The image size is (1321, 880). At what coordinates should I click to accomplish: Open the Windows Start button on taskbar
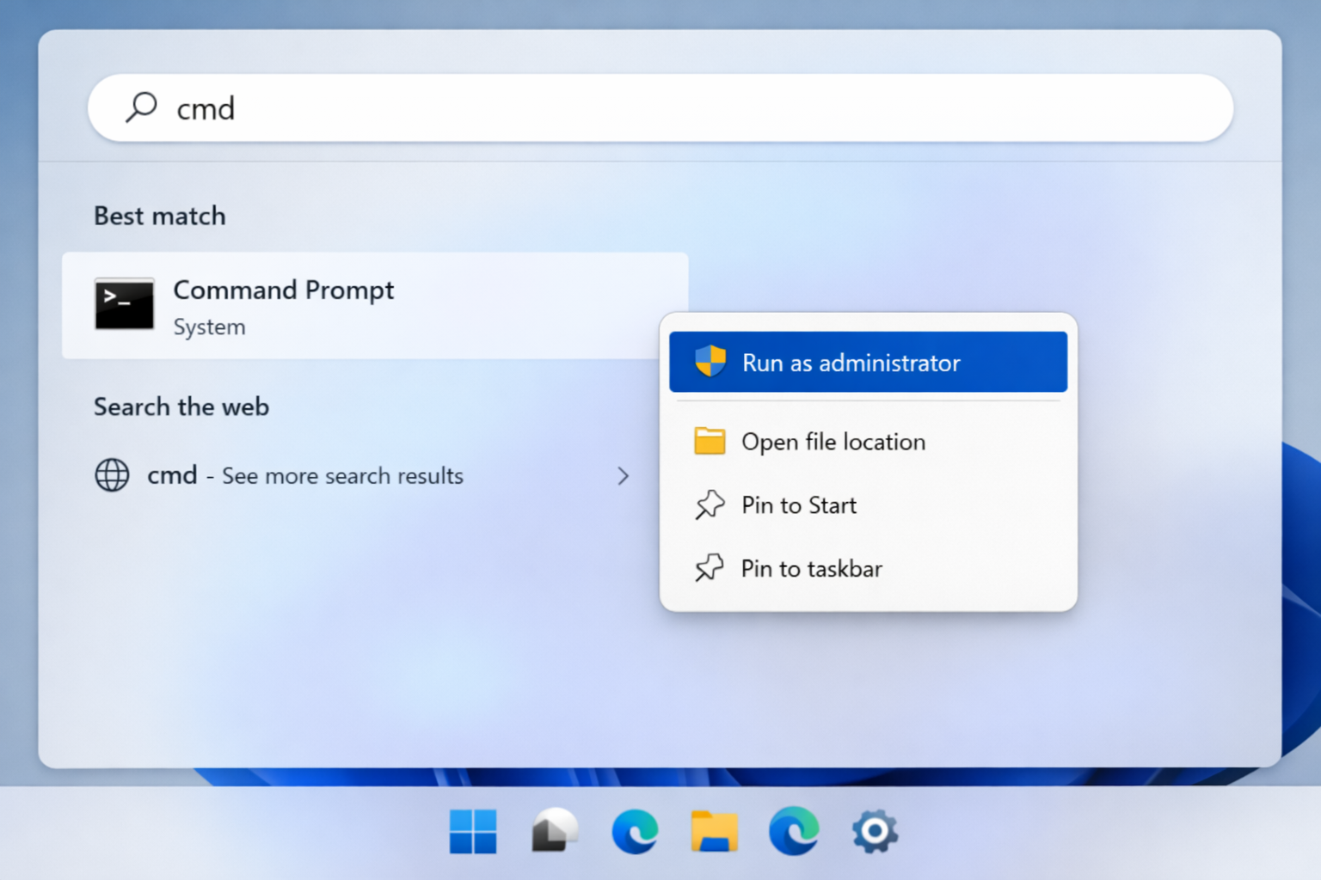(473, 832)
